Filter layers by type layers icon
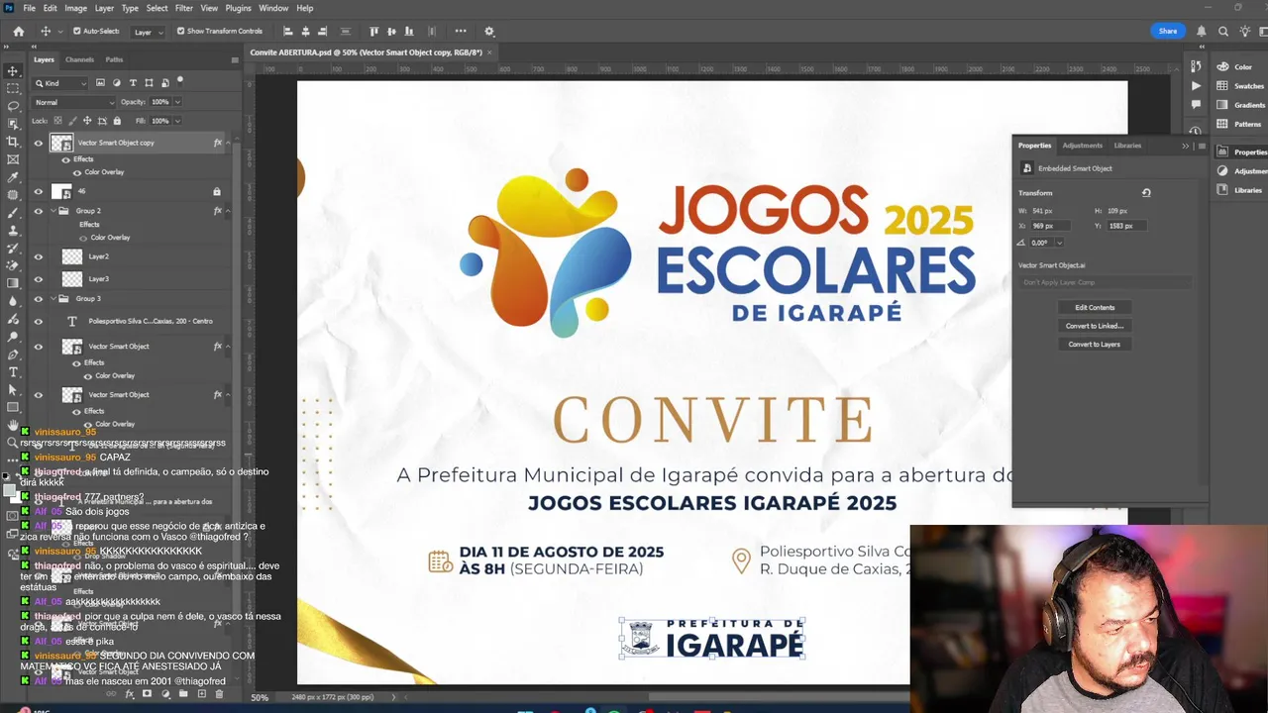 pos(133,83)
